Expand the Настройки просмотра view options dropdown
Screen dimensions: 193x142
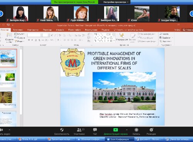point(116,2)
